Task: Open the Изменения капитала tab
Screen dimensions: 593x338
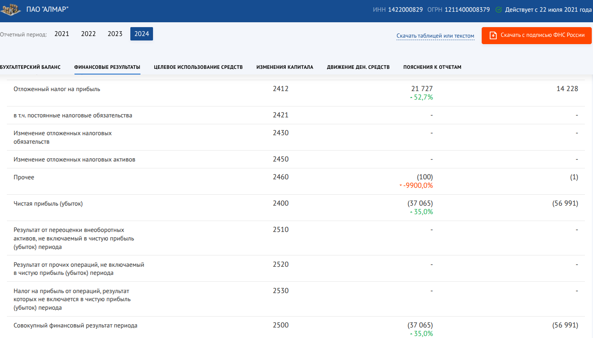Action: [x=285, y=67]
